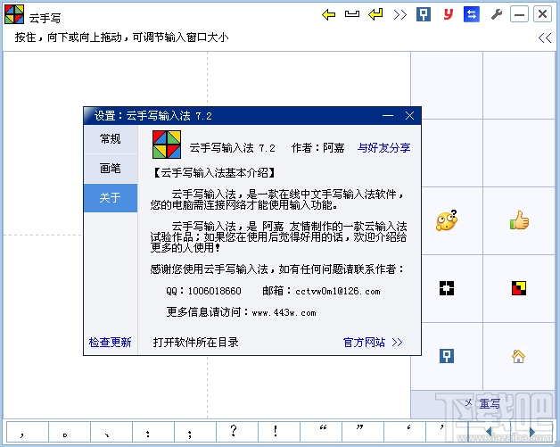Click the red y toolbar icon
This screenshot has height=447, width=560.
[448, 14]
